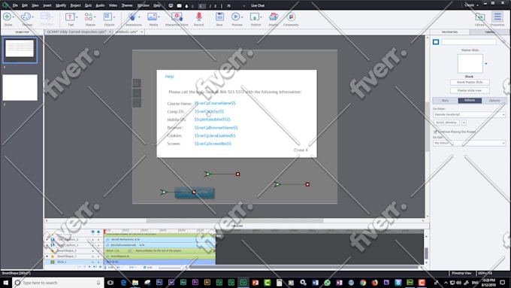Click the stage vertical scrollbar

tap(427, 127)
